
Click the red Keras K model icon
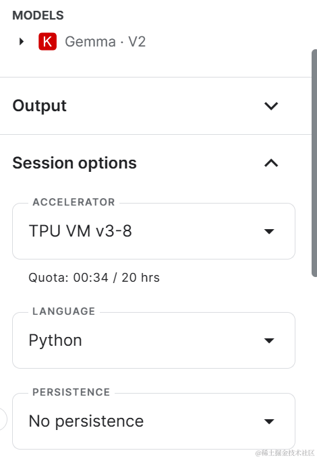coord(47,42)
